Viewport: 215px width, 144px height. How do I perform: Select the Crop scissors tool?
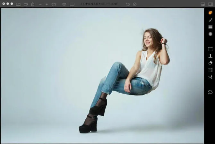tap(210, 77)
